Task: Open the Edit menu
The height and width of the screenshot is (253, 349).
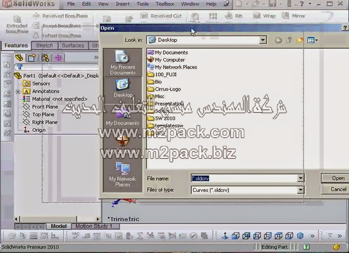Action: pyautogui.click(x=86, y=4)
